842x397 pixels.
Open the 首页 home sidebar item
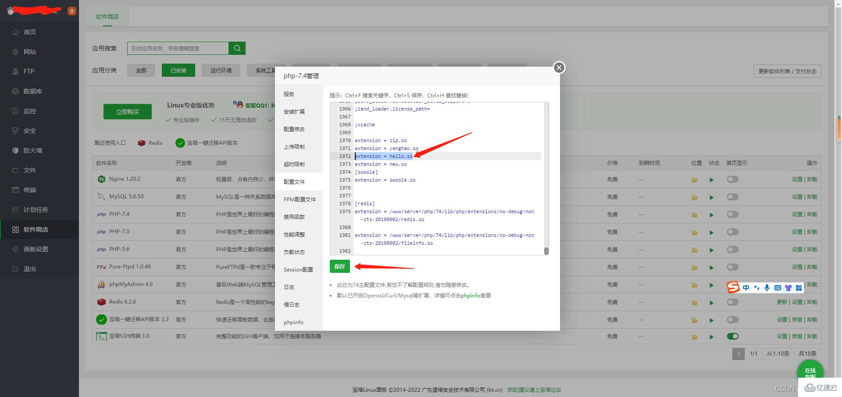point(39,32)
